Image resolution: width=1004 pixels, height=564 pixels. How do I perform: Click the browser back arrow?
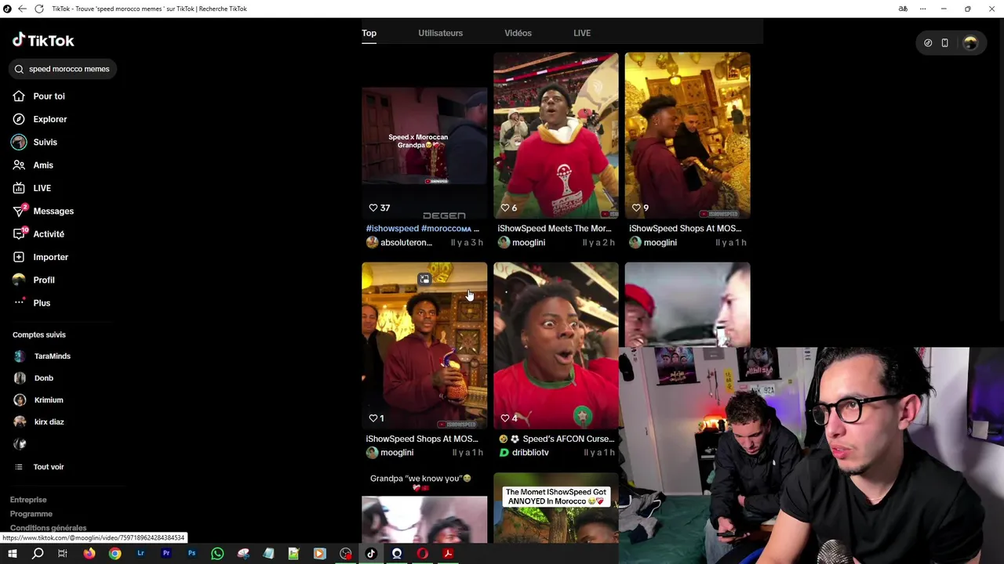22,9
